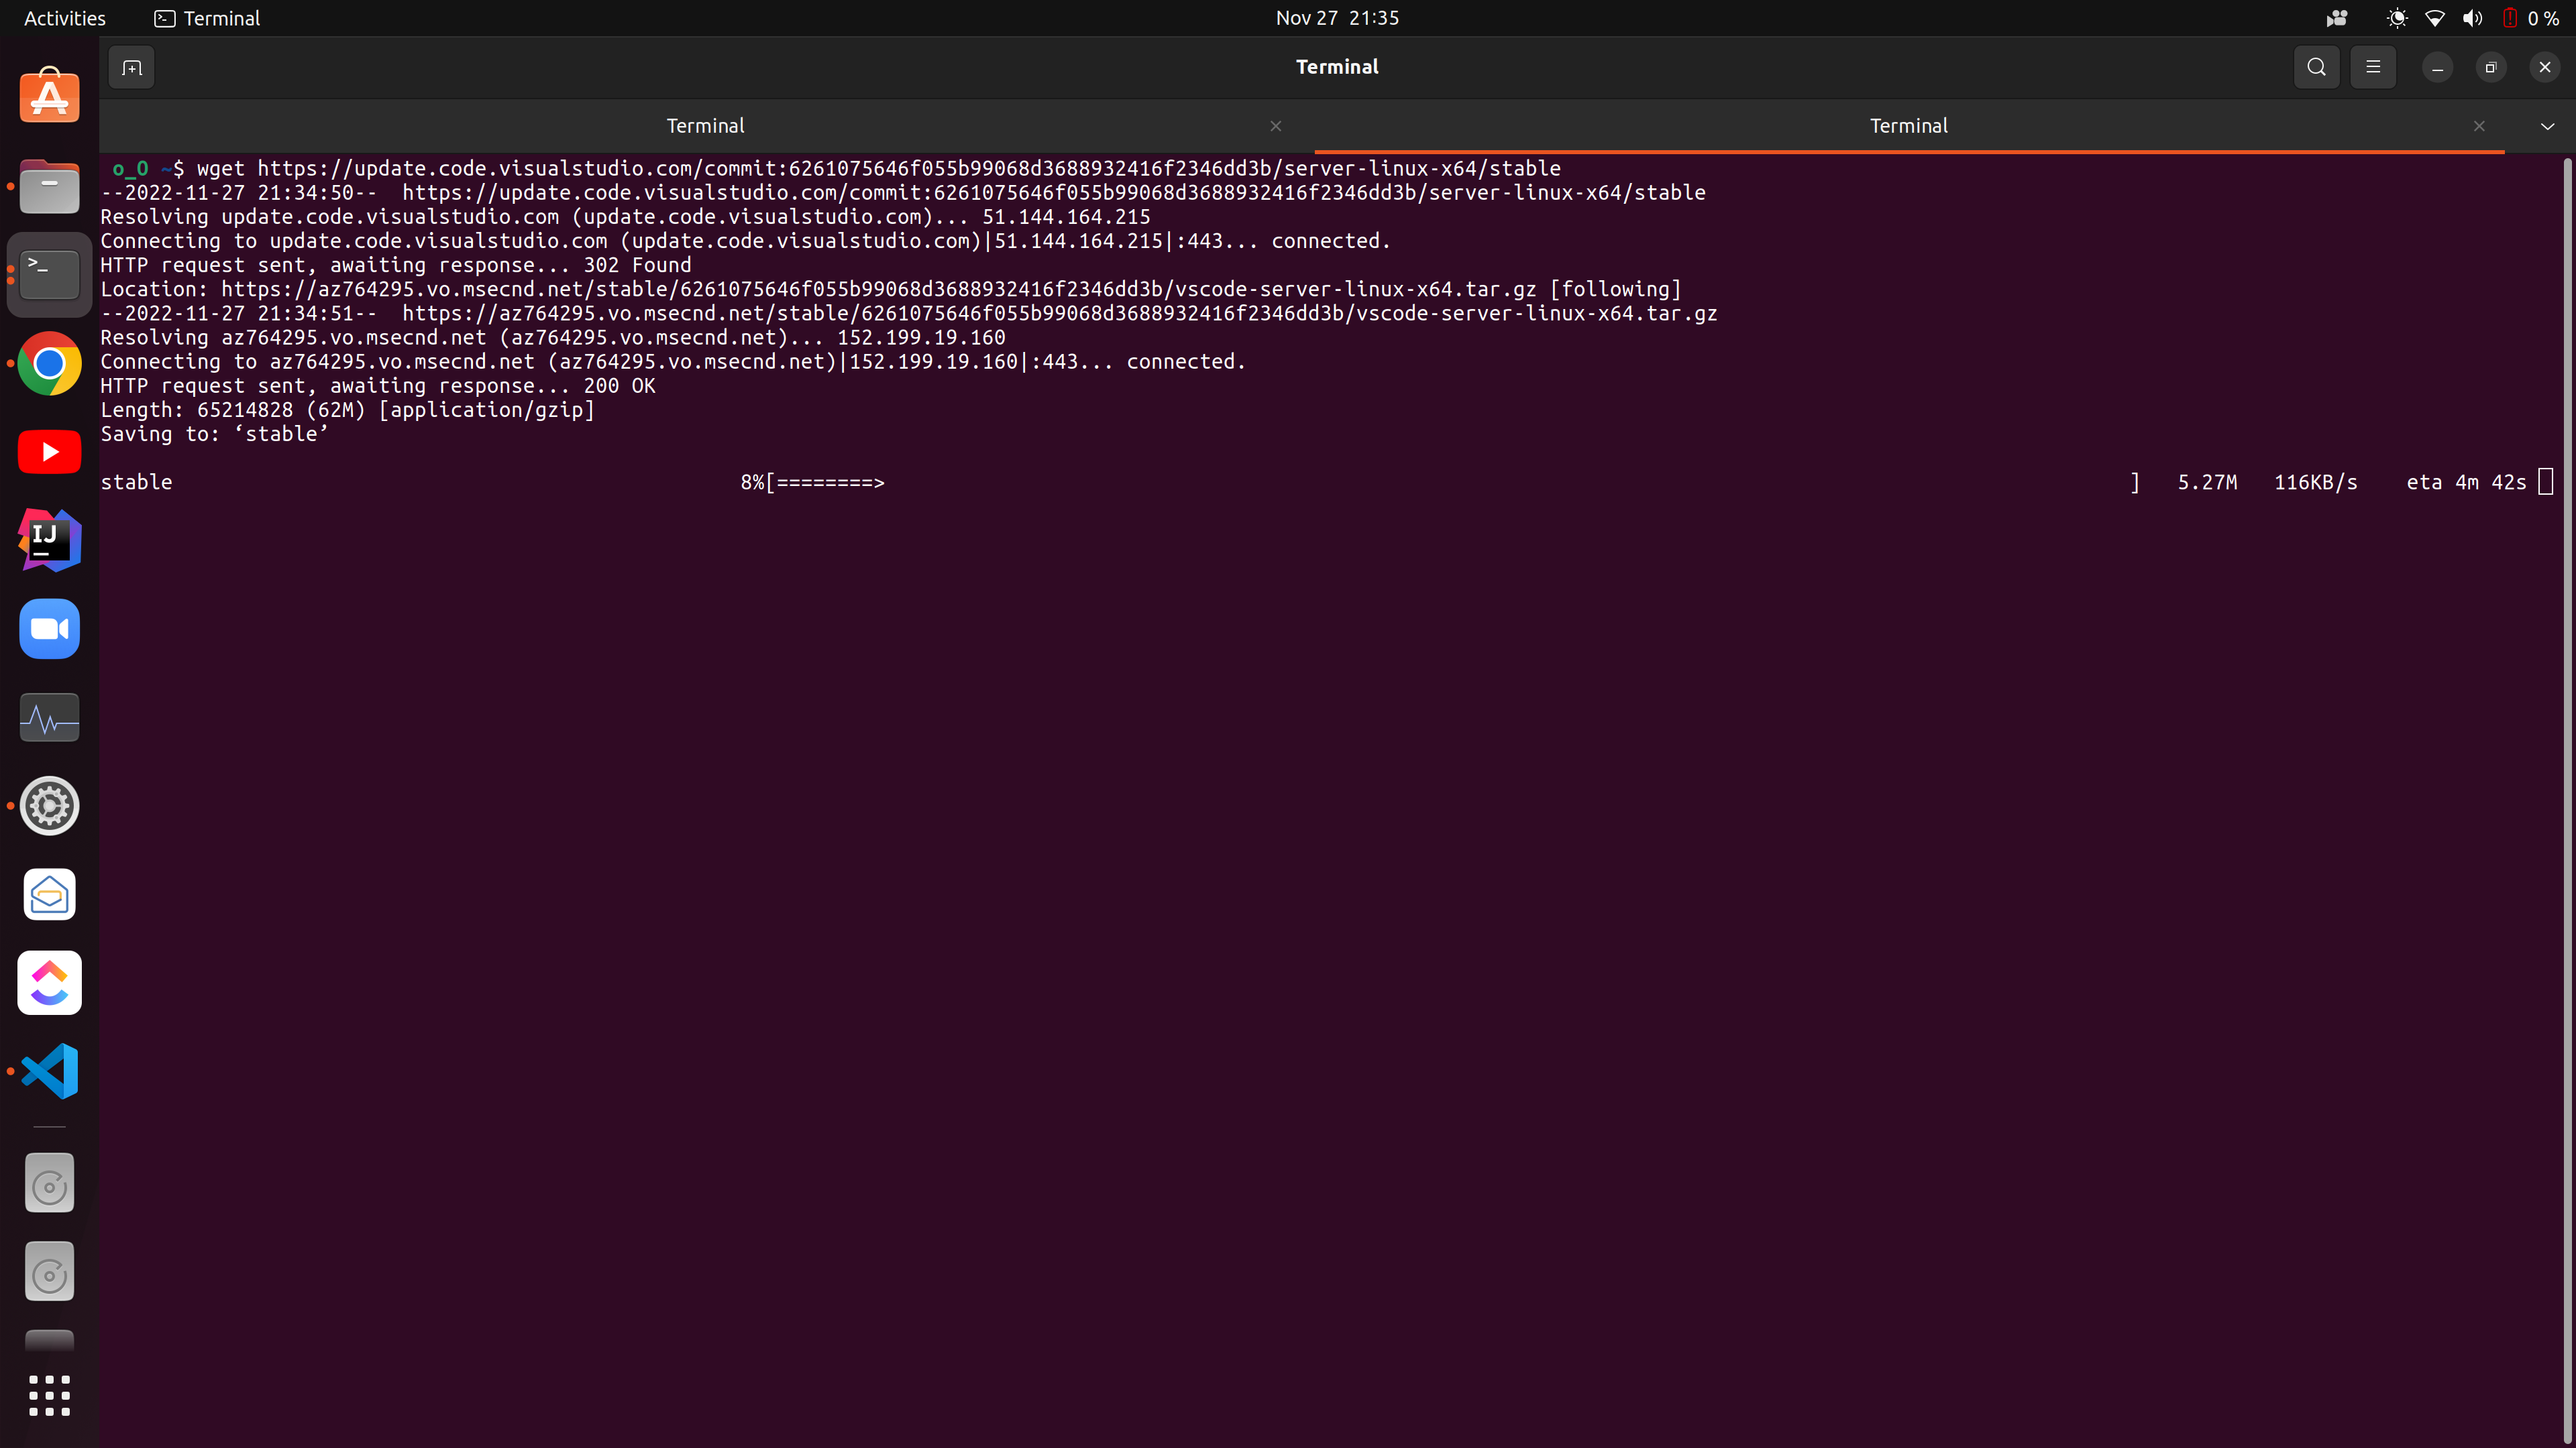Image resolution: width=2576 pixels, height=1448 pixels.
Task: Switch to the first Terminal tab
Action: 705,126
